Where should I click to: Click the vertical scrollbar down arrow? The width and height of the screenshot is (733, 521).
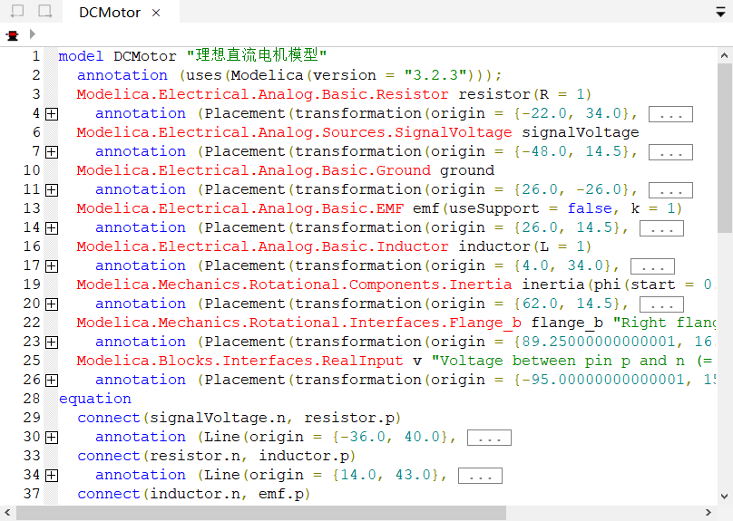click(x=725, y=497)
